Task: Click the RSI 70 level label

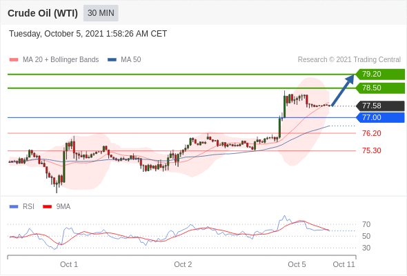Action: 366,224
